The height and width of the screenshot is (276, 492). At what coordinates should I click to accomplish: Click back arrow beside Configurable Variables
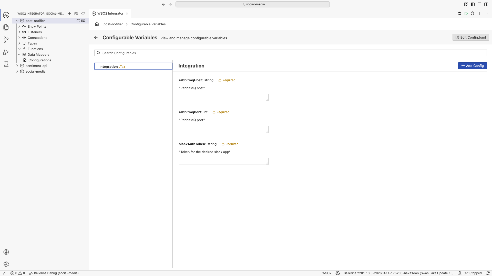point(96,37)
